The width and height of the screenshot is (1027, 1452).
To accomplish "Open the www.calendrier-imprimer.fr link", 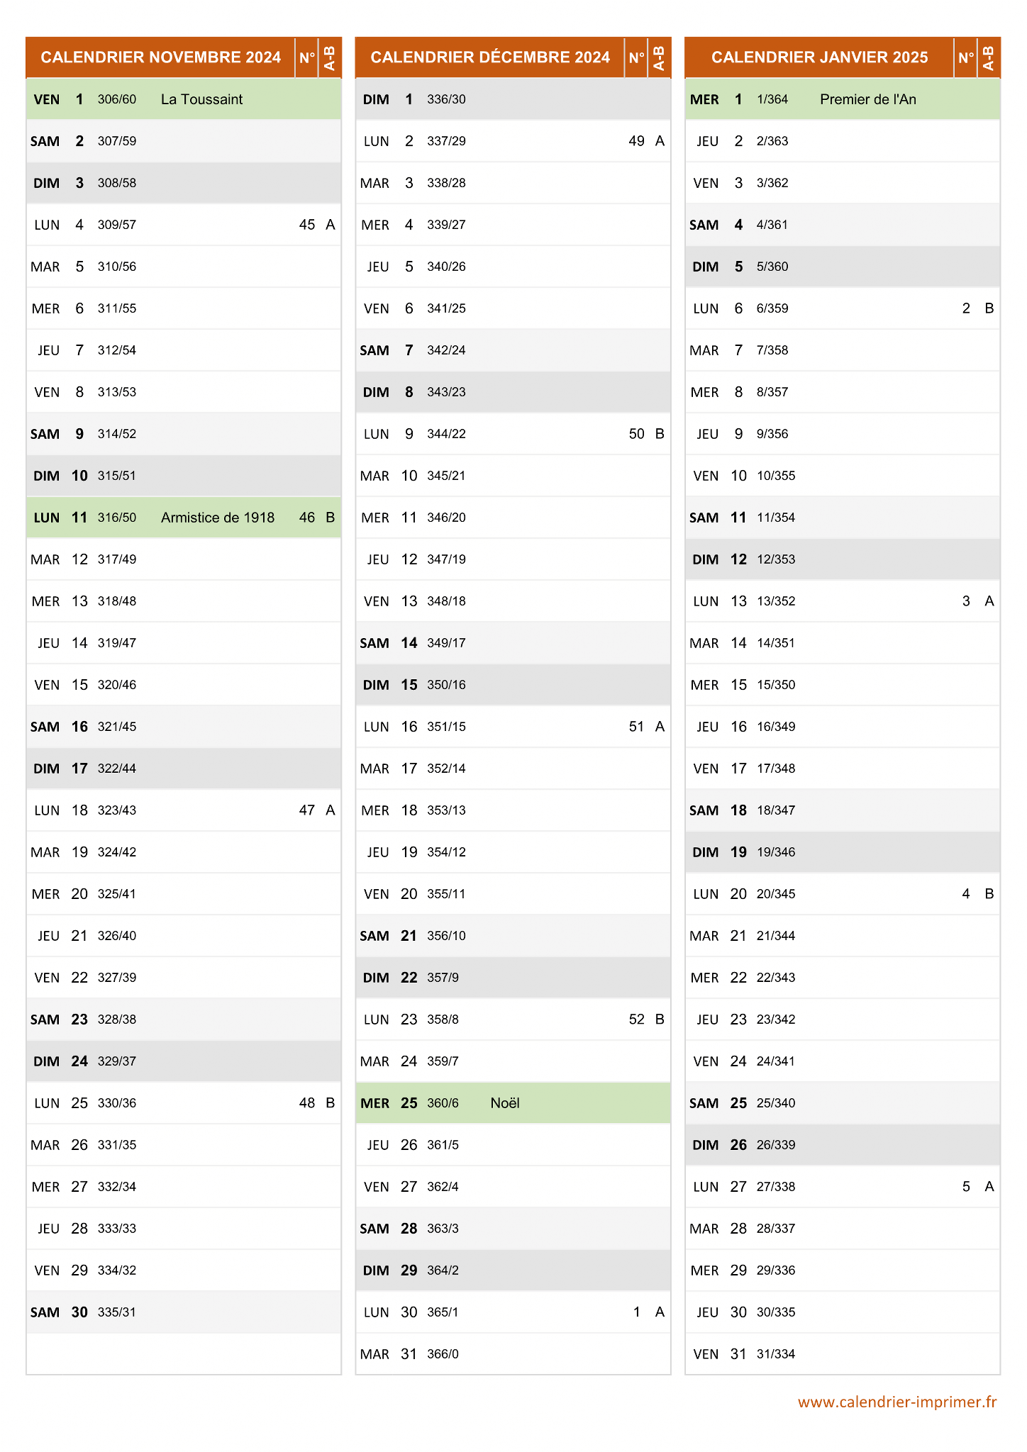I will [x=897, y=1402].
